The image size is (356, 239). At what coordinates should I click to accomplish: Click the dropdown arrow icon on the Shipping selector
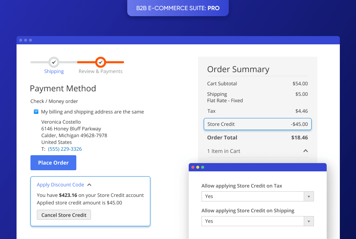click(x=308, y=221)
